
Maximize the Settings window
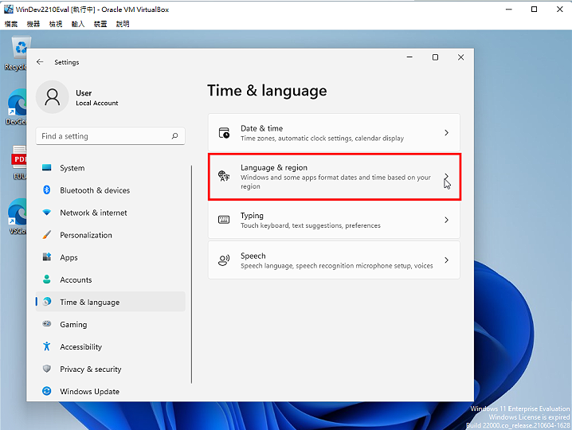[x=435, y=57]
